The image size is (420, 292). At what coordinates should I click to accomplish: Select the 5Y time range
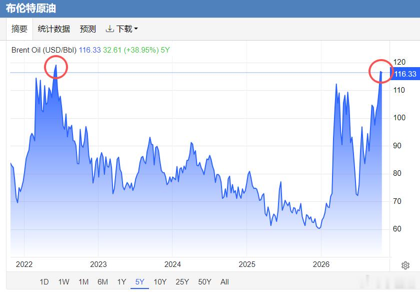(140, 282)
